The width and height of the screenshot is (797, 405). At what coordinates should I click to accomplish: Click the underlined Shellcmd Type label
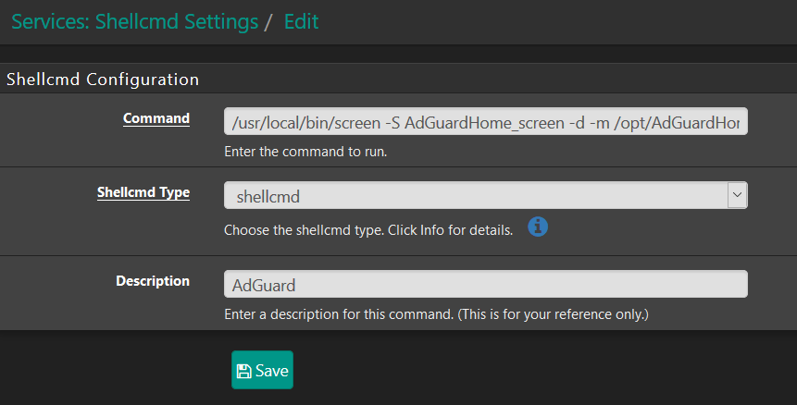point(143,192)
